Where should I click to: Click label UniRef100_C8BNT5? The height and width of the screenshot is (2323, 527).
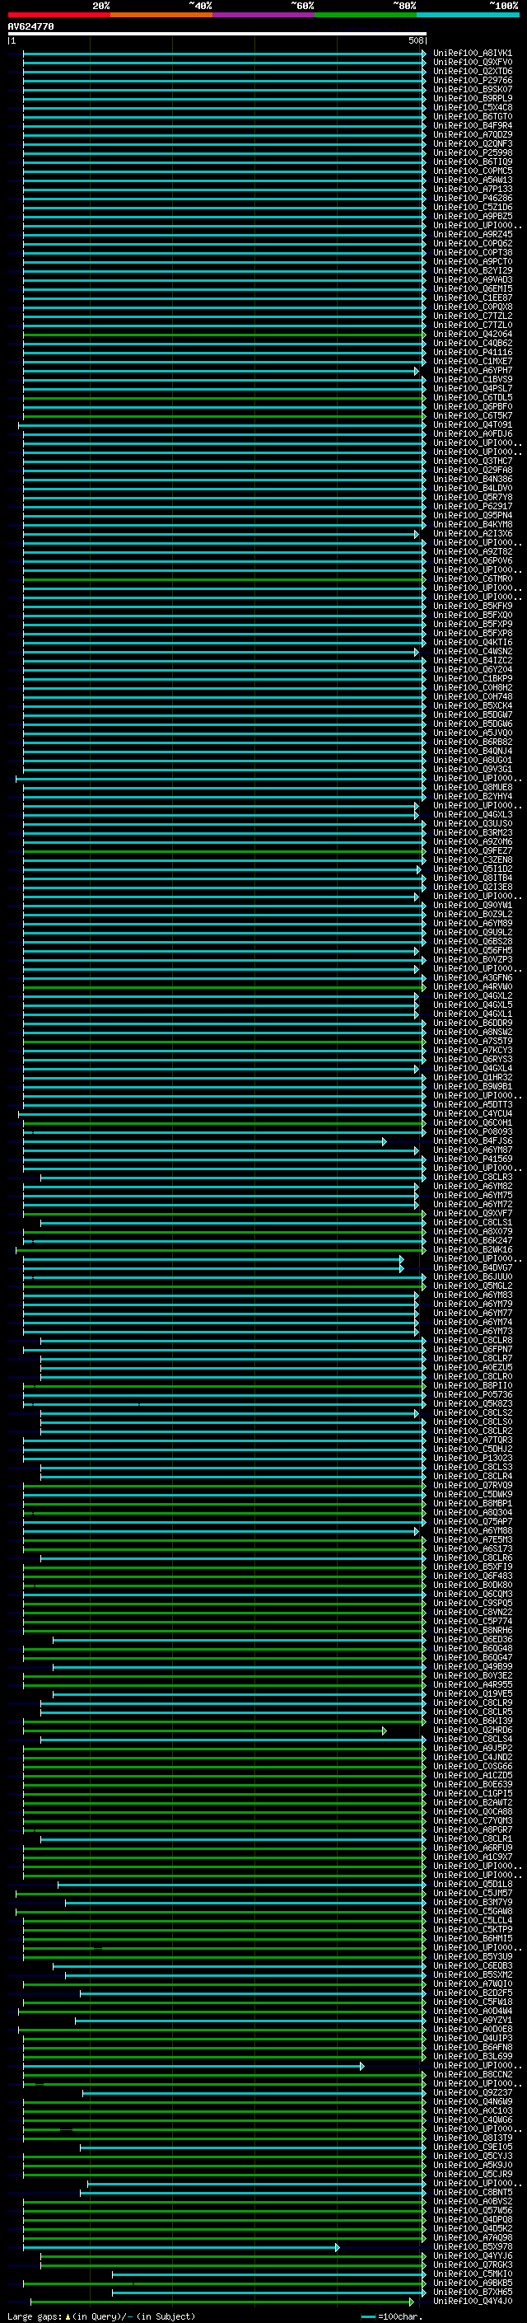point(472,2192)
